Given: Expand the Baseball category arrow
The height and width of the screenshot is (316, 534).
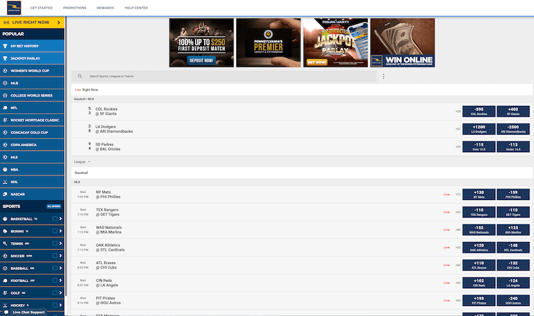Looking at the screenshot, I should 61,268.
